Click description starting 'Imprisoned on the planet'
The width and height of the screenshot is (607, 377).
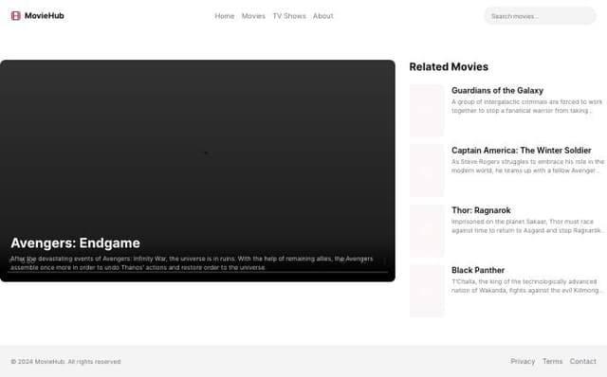click(x=527, y=226)
